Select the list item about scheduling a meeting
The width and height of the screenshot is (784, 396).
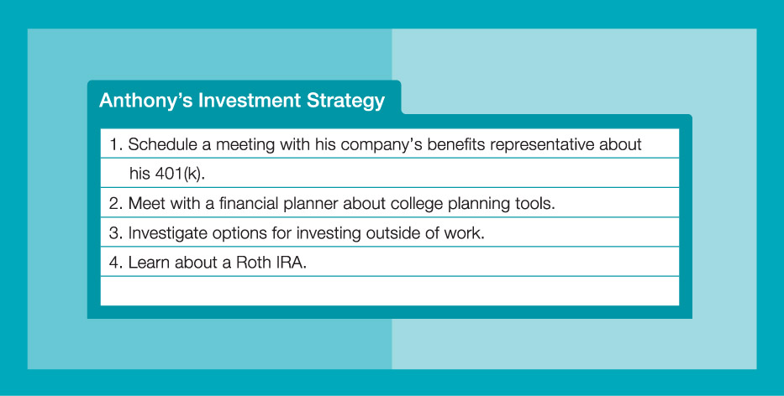pyautogui.click(x=384, y=144)
